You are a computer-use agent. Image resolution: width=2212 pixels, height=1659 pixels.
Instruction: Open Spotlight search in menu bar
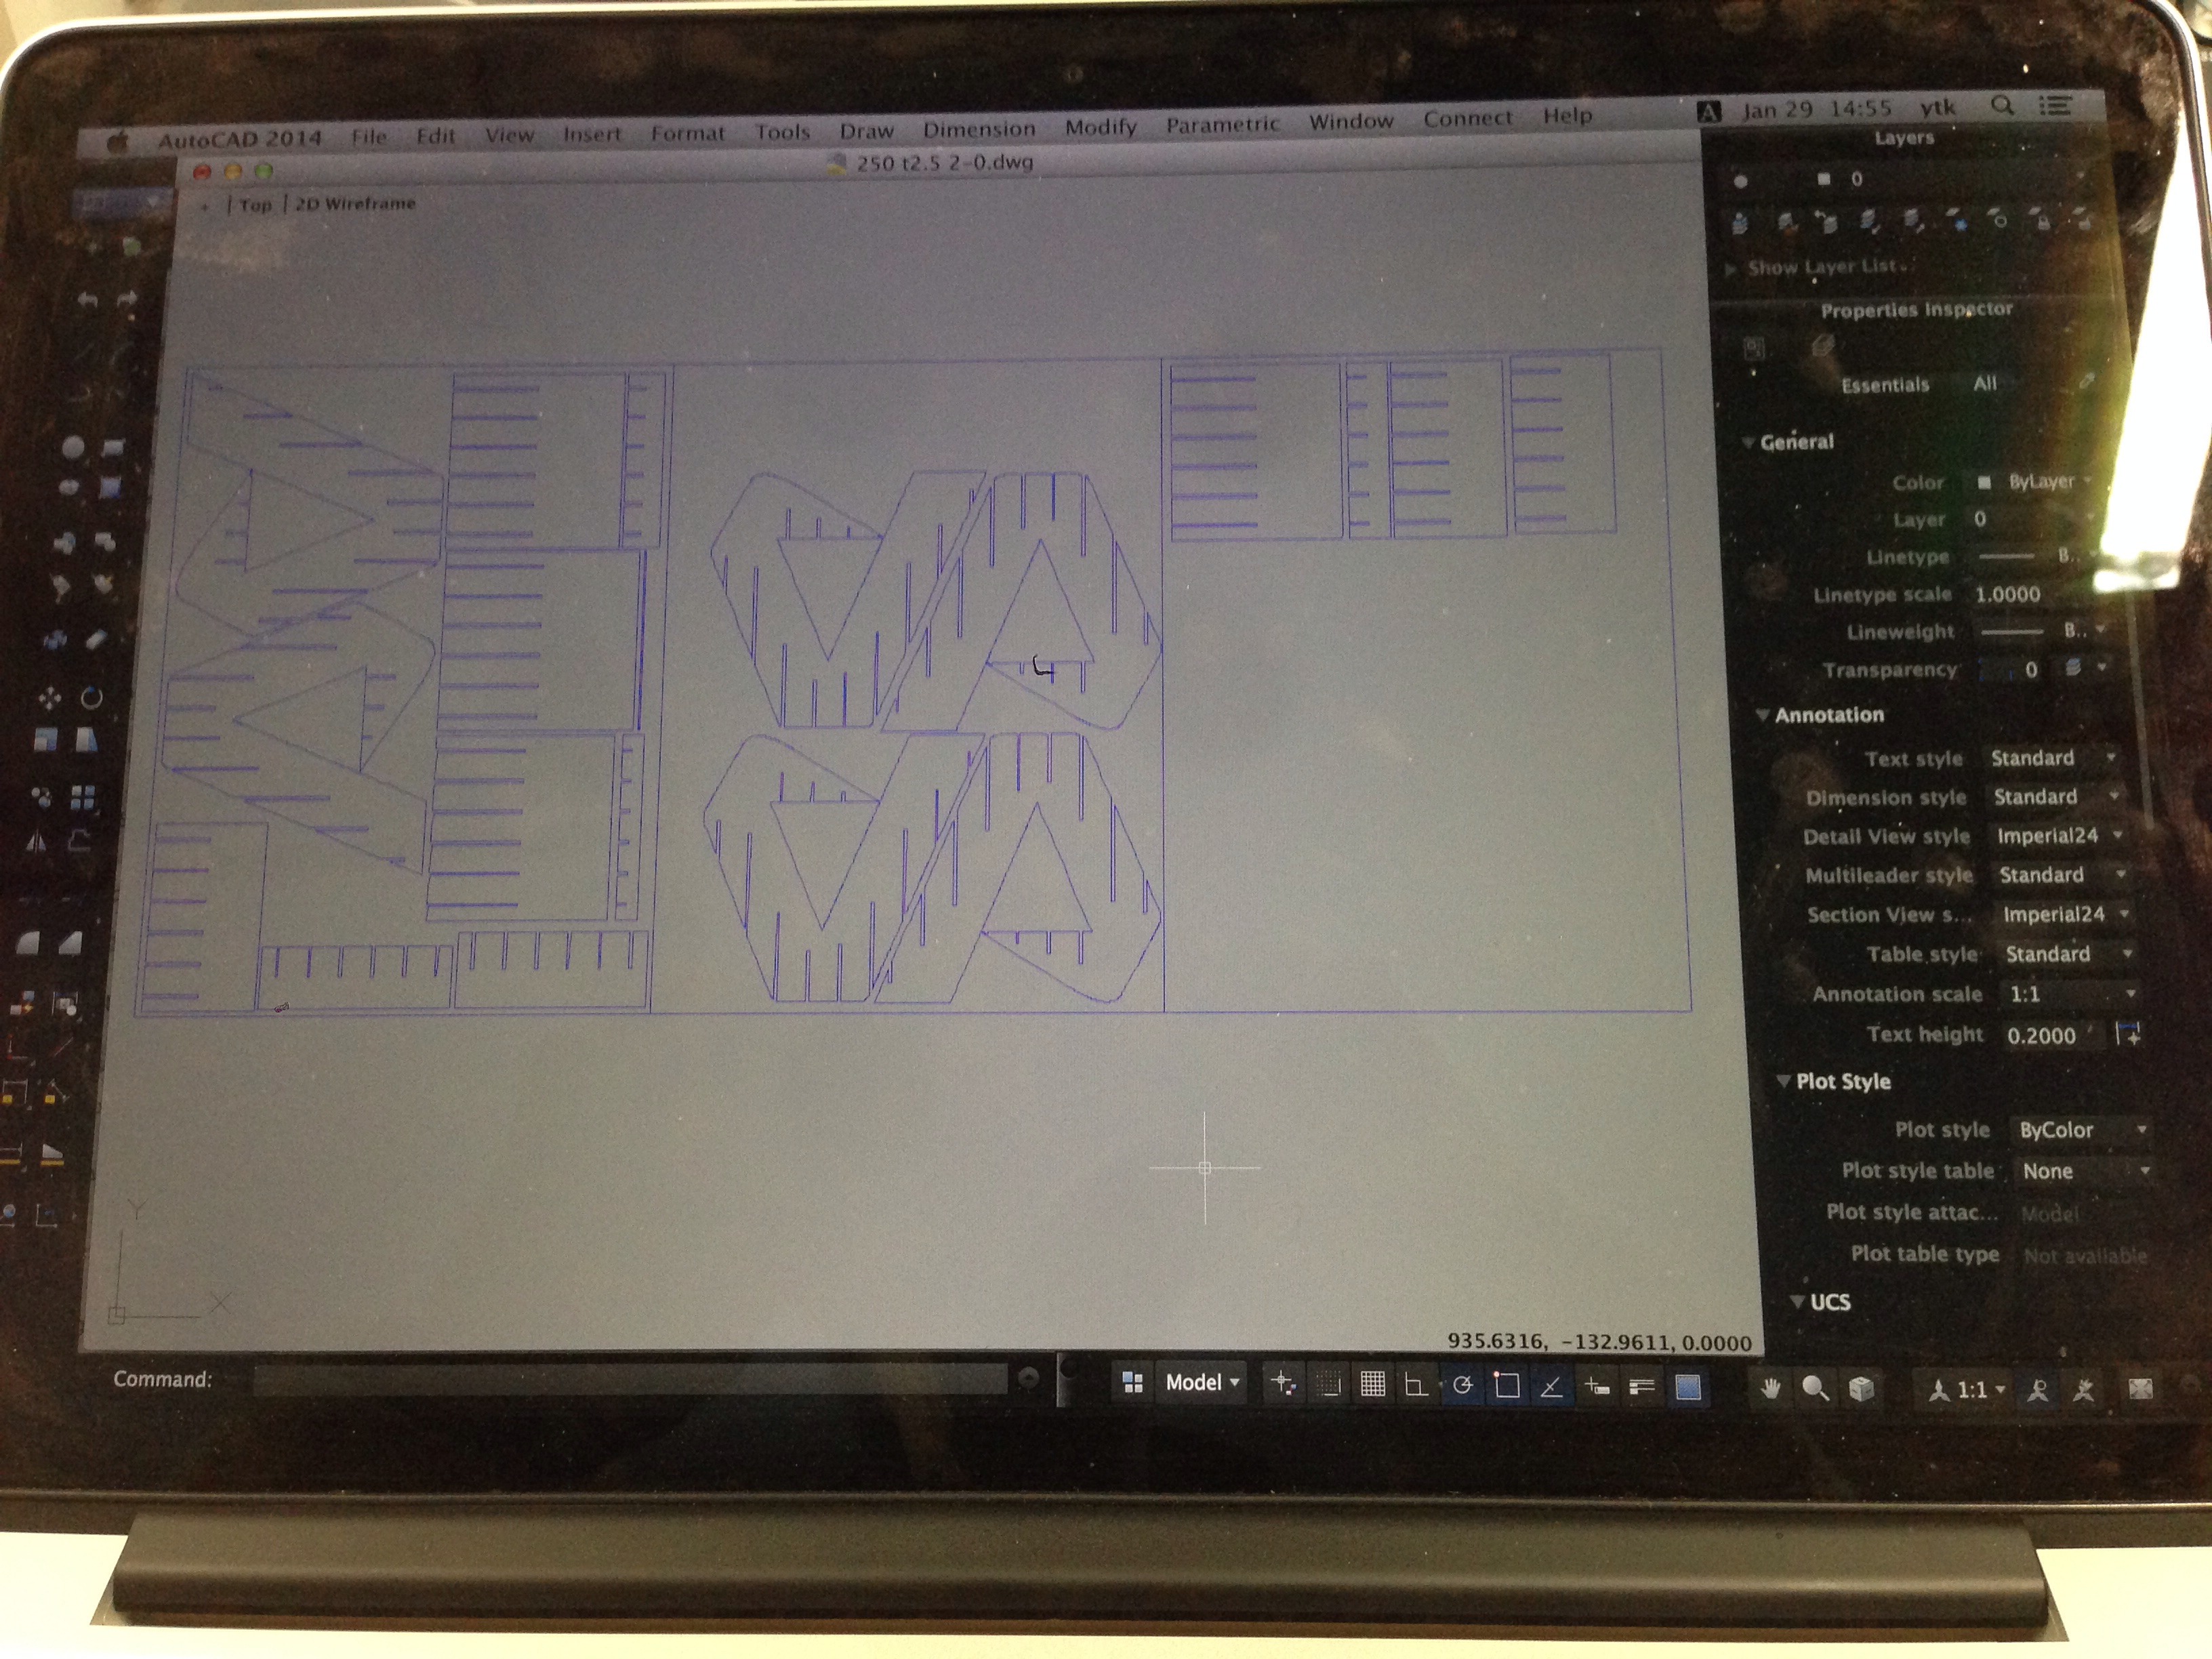pyautogui.click(x=2001, y=105)
